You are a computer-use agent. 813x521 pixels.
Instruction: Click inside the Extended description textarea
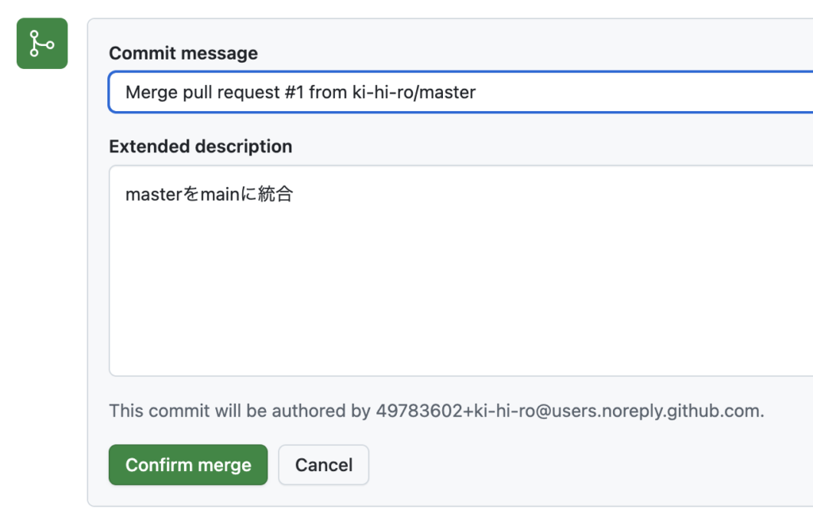tap(460, 270)
